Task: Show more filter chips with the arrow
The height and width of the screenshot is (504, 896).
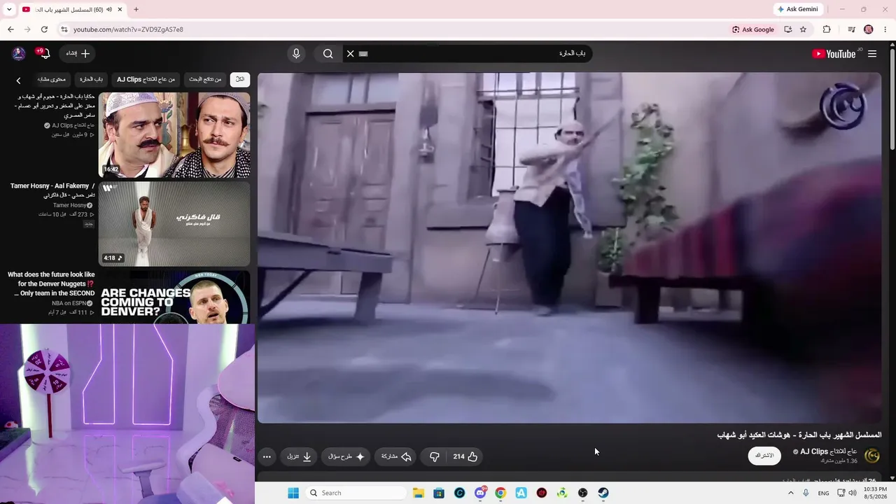Action: pos(18,80)
